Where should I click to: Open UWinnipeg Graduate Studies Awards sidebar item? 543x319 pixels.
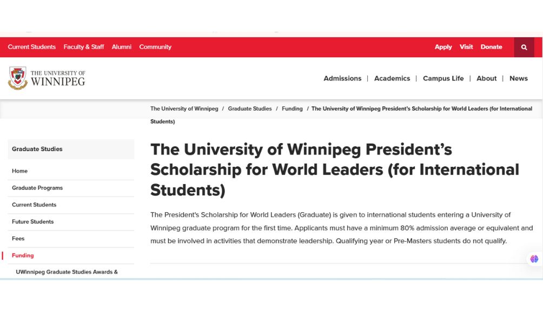tap(67, 272)
